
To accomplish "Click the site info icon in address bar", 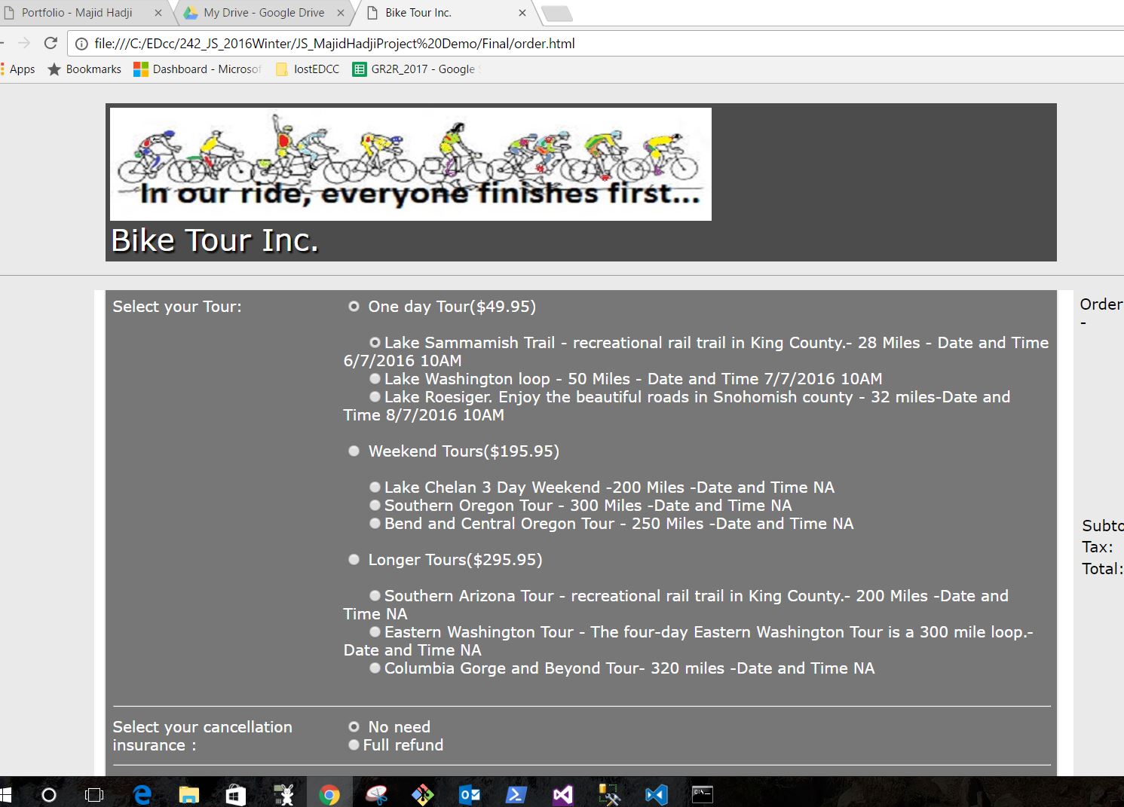I will click(81, 44).
